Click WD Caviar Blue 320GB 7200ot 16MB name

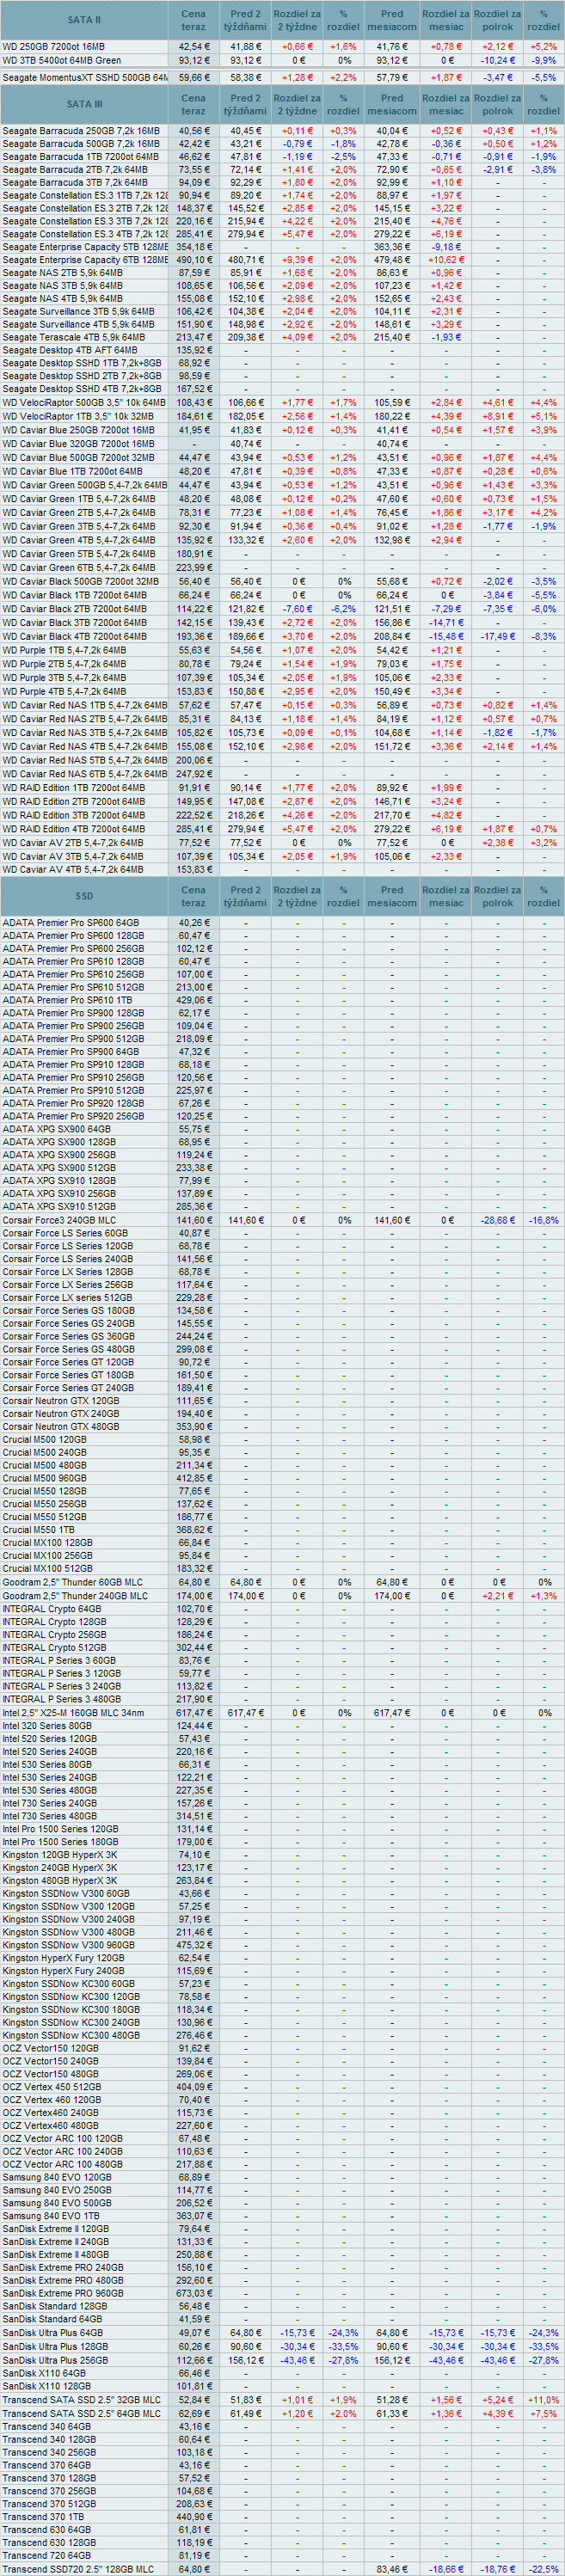click(x=79, y=444)
